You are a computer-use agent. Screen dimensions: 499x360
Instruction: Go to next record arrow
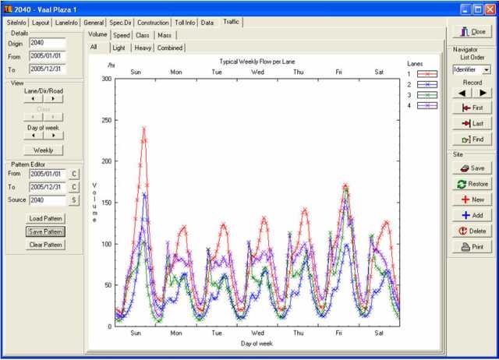coord(482,93)
